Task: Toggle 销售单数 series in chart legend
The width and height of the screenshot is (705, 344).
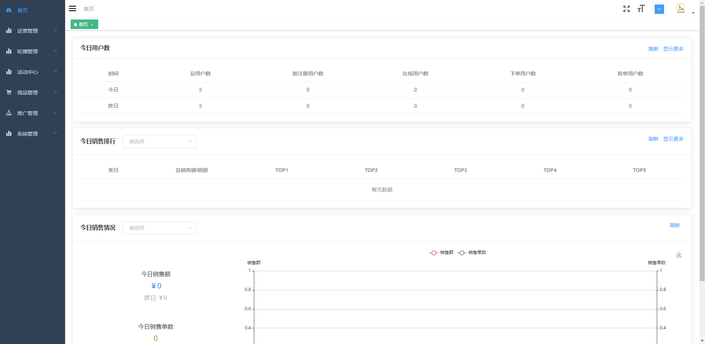Action: click(472, 252)
